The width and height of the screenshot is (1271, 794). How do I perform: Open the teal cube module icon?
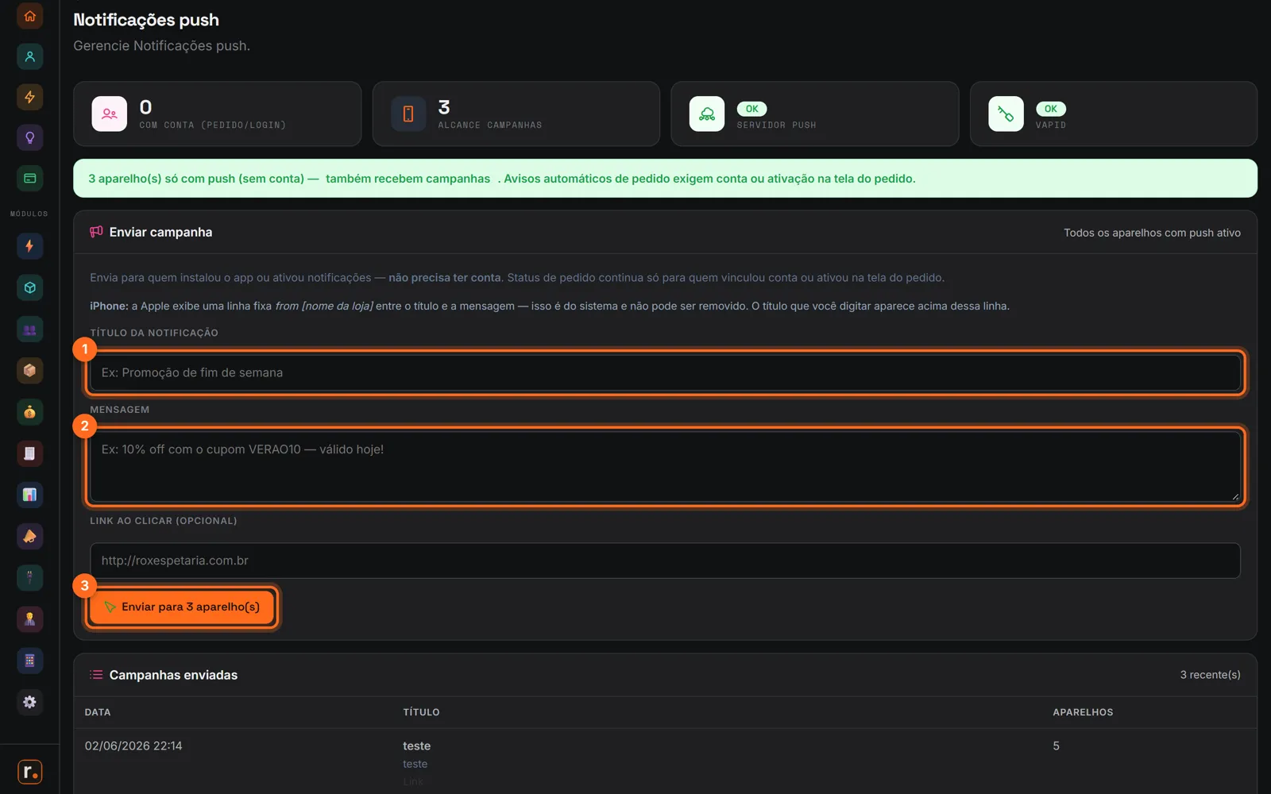pyautogui.click(x=29, y=287)
